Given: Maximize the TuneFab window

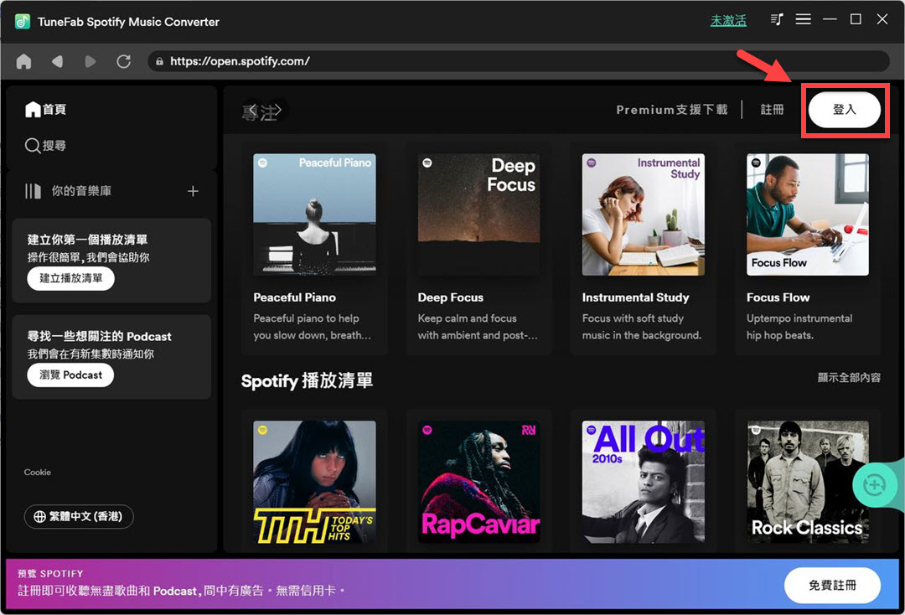Looking at the screenshot, I should click(856, 19).
